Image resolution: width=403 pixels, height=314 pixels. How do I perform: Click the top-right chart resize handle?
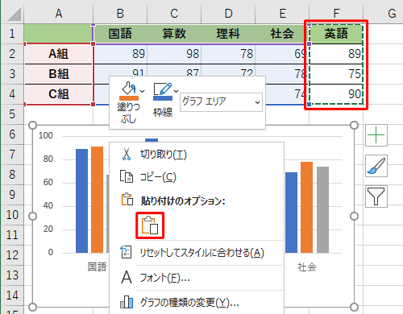coord(355,125)
